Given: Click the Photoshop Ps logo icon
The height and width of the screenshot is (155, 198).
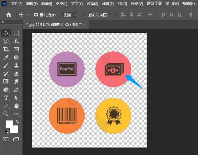Looking at the screenshot, I should click(x=4, y=3).
